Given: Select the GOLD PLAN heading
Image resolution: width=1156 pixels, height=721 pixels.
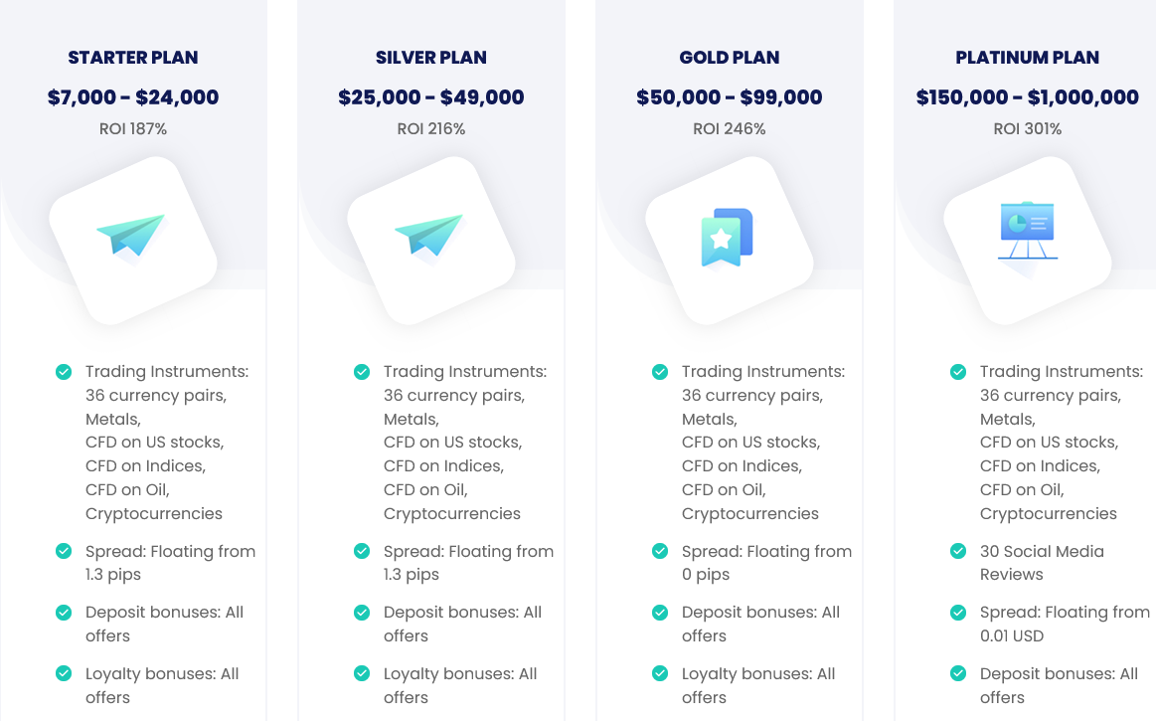Looking at the screenshot, I should pyautogui.click(x=730, y=58).
